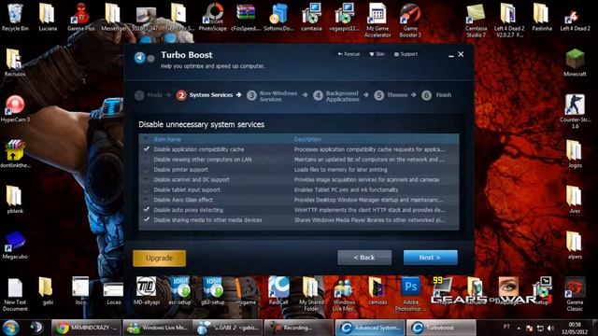
Task: Uncheck Disable application compatibility cache
Action: [147, 149]
